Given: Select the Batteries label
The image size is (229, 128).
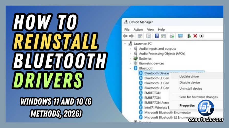Looking at the screenshot, I should (145, 59).
